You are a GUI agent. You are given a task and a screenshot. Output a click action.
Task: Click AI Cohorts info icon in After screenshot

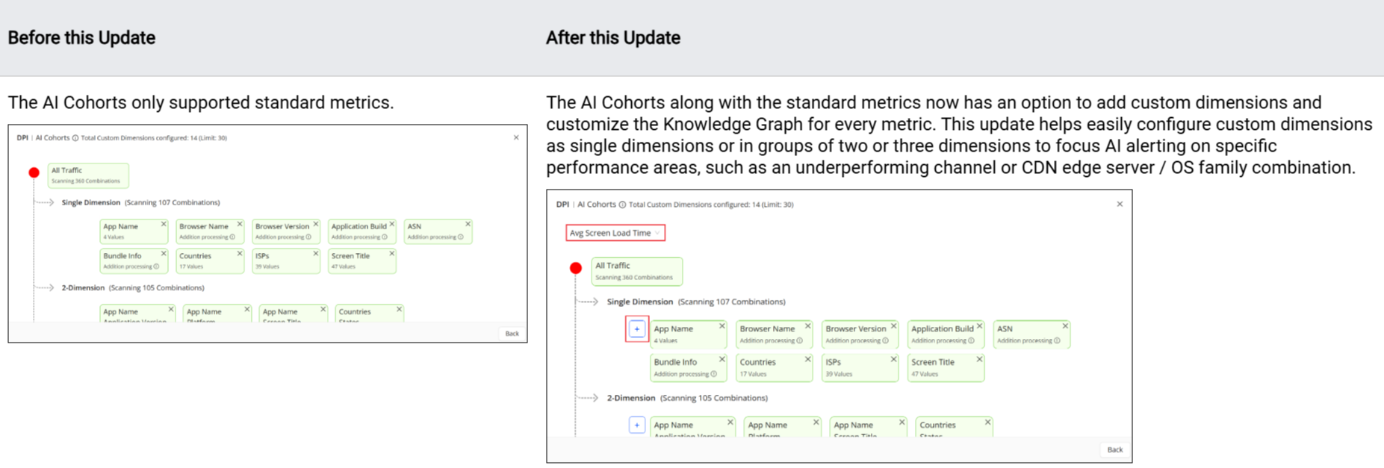click(622, 205)
